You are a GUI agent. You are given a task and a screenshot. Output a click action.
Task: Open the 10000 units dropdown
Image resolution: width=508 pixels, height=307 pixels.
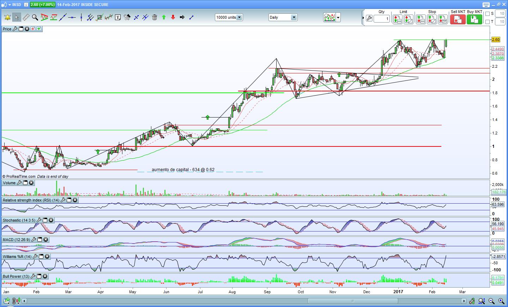click(x=229, y=17)
